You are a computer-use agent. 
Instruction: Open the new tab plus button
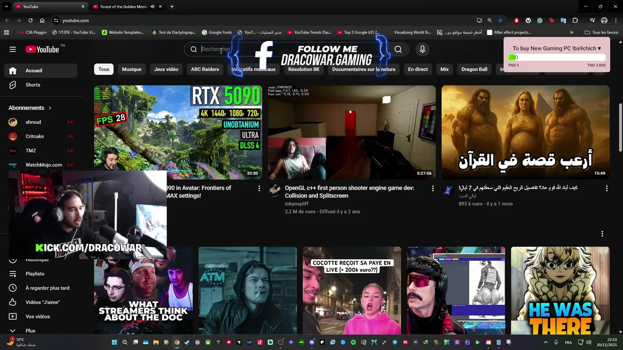172,7
